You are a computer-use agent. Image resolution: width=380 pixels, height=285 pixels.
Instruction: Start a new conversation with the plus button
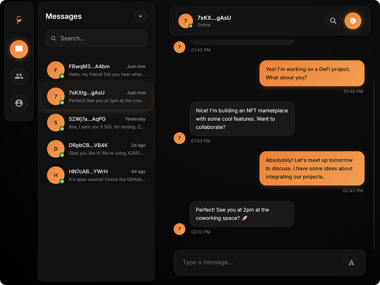(140, 16)
